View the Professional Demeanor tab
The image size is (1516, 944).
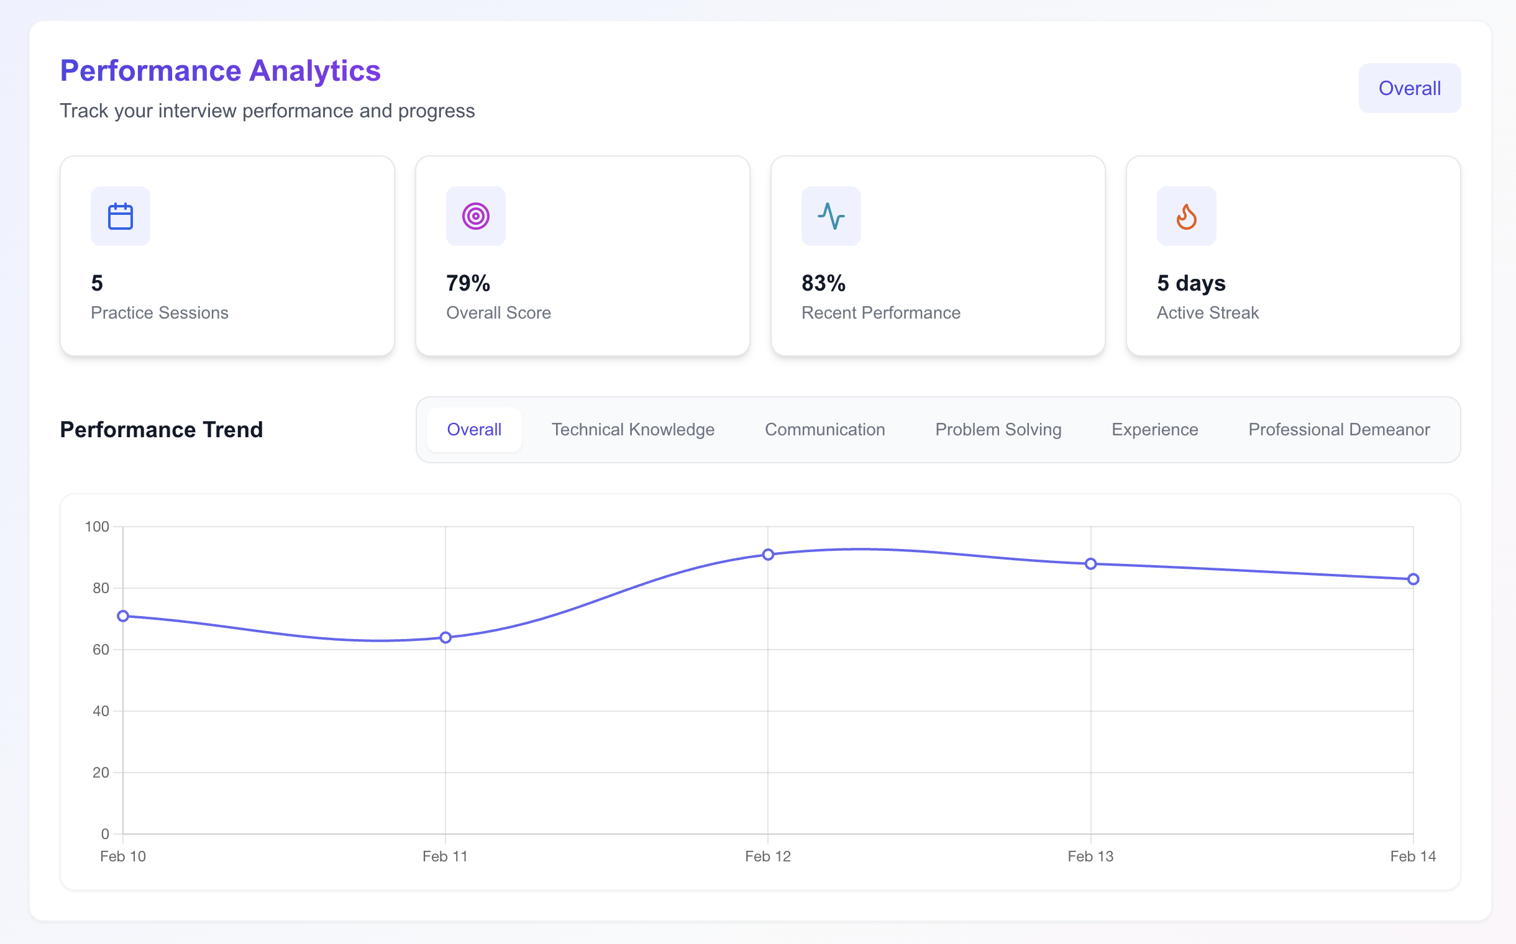pos(1338,430)
